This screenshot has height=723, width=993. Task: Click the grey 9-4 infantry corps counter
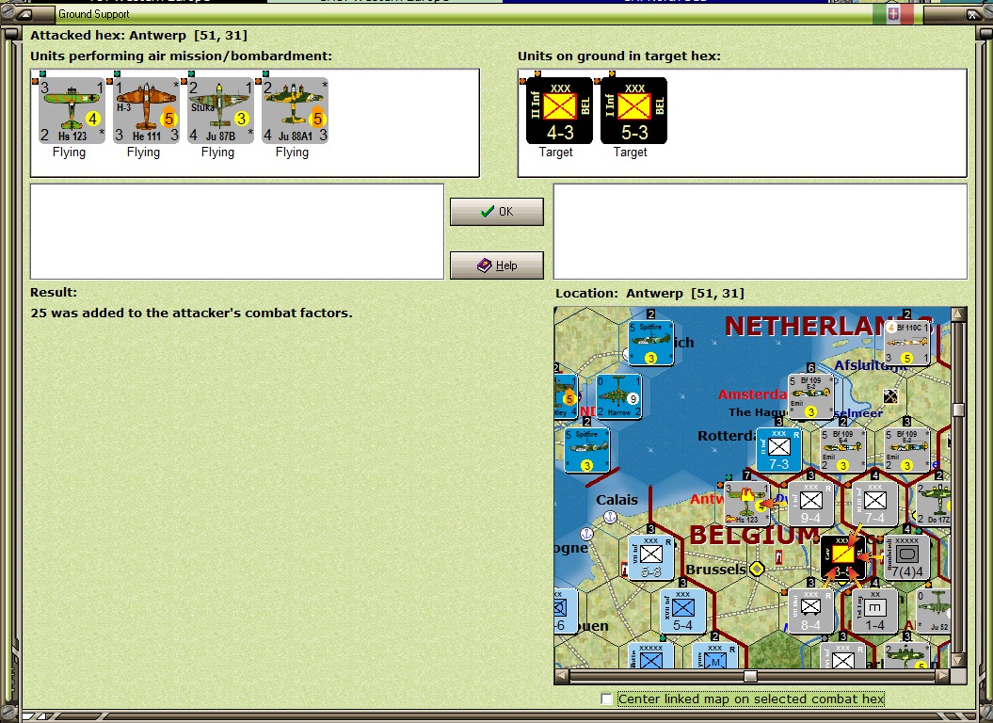tap(810, 504)
